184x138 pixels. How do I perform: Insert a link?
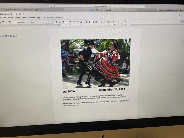pyautogui.click(x=74, y=22)
